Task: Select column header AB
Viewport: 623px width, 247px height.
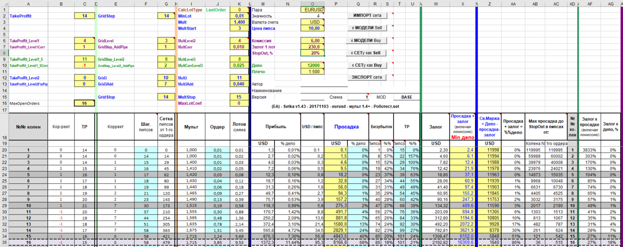Action: (535, 4)
